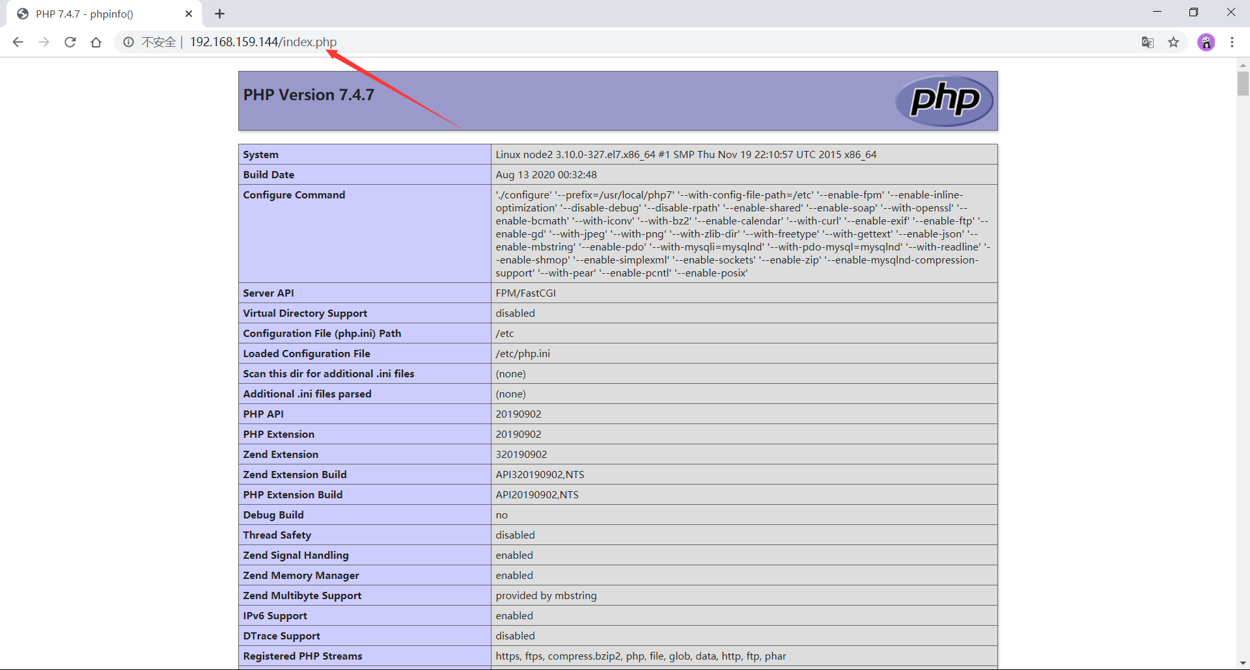Screen dimensions: 1250x670
Task: Click the FPM/FastCGI value
Action: pyautogui.click(x=525, y=293)
